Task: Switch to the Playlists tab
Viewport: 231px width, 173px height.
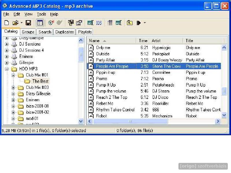Action: (85, 32)
